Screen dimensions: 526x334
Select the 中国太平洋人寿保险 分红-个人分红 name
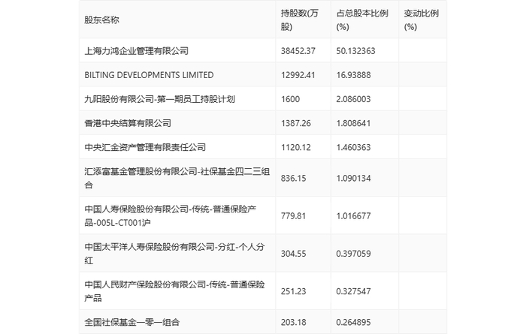pyautogui.click(x=174, y=254)
